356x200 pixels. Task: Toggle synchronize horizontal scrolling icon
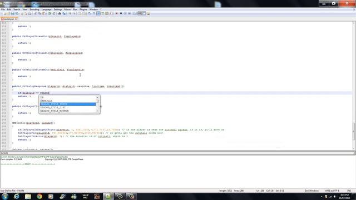point(84,13)
